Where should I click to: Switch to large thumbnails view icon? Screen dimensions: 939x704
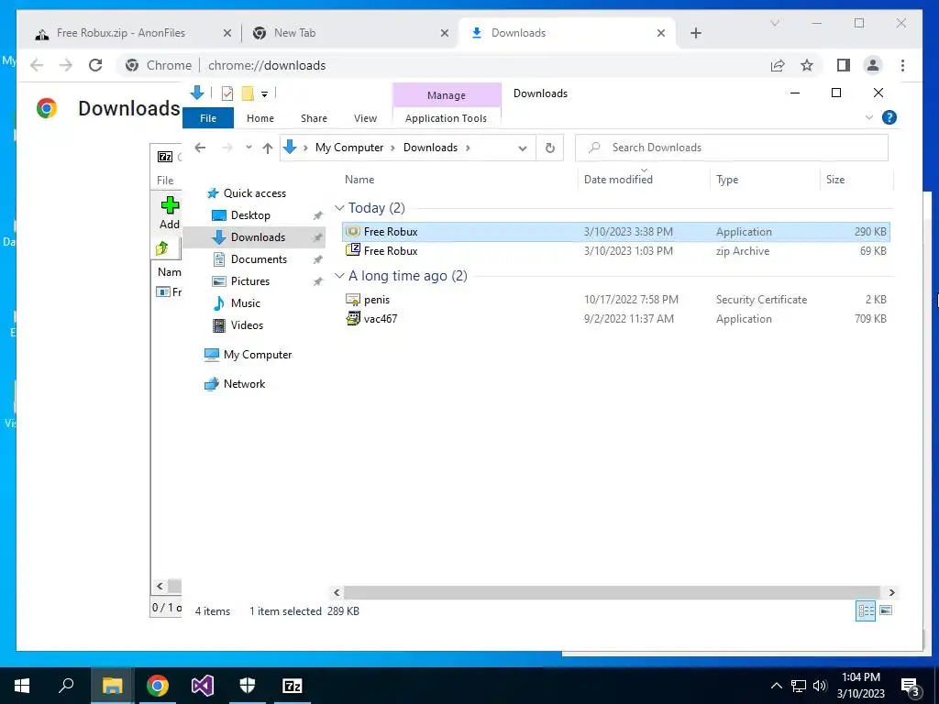pyautogui.click(x=886, y=610)
